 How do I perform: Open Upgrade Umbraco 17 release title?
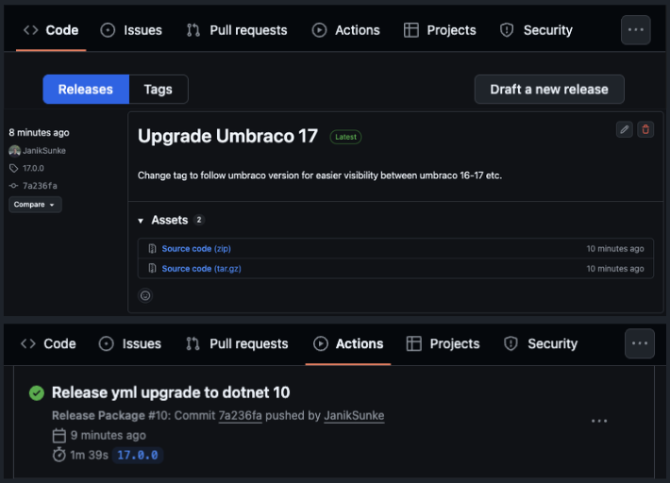click(x=227, y=136)
